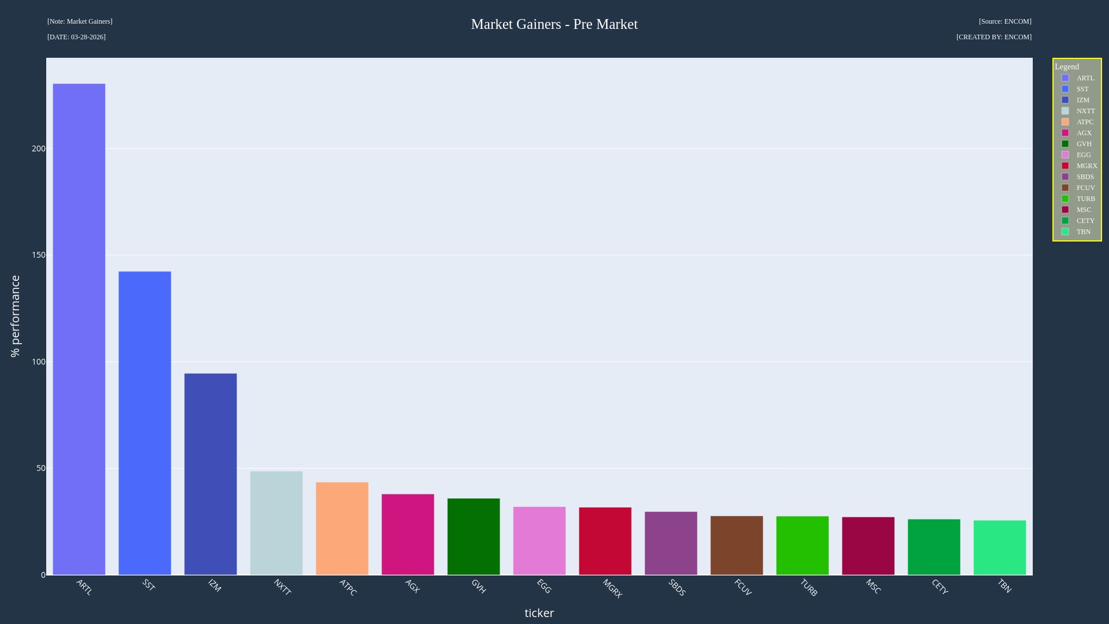Toggle ARTL trace via legend swatch
This screenshot has height=624, width=1109.
click(x=1065, y=78)
